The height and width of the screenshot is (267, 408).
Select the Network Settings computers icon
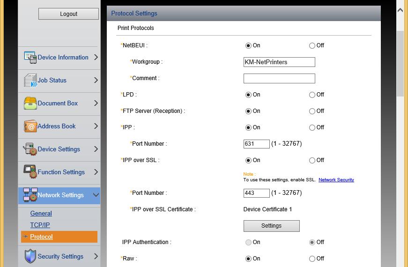pyautogui.click(x=30, y=195)
